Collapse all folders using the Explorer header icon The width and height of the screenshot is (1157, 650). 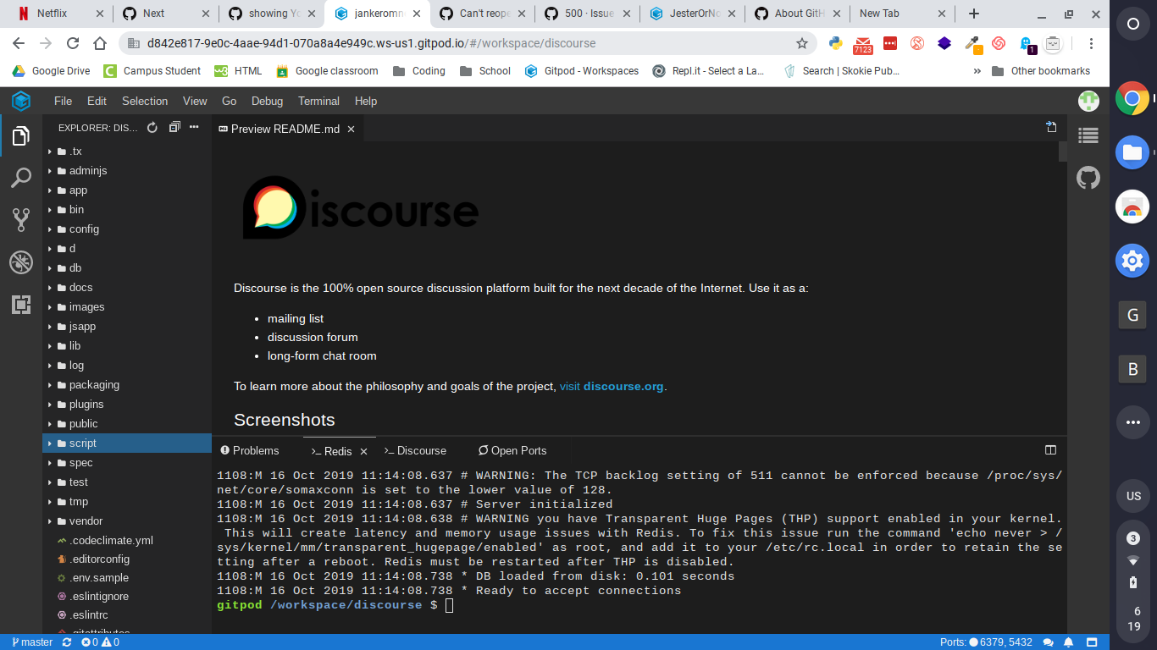pos(173,127)
